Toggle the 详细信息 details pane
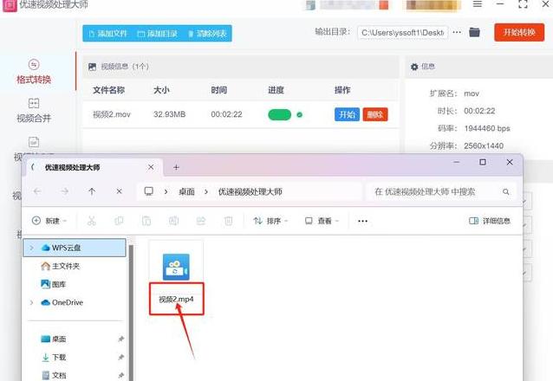This screenshot has width=553, height=381. pyautogui.click(x=490, y=221)
